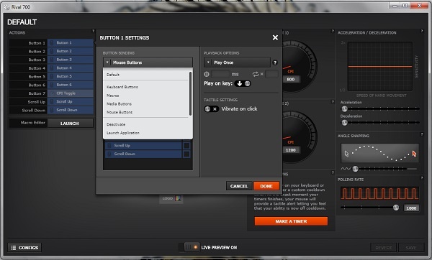Click the sensitivity curve graph
The image size is (432, 260).
coord(379,66)
